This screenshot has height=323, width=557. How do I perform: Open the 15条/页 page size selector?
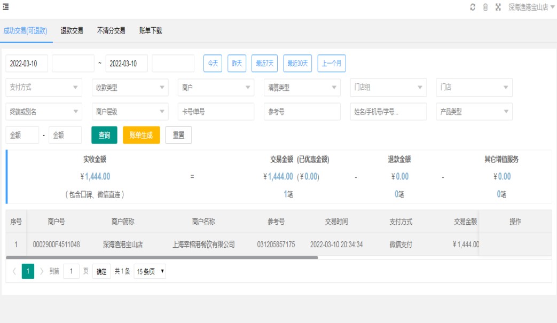(x=150, y=271)
